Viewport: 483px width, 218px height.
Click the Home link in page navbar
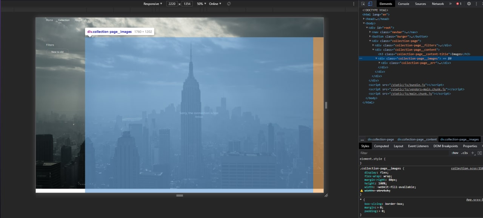pyautogui.click(x=49, y=20)
